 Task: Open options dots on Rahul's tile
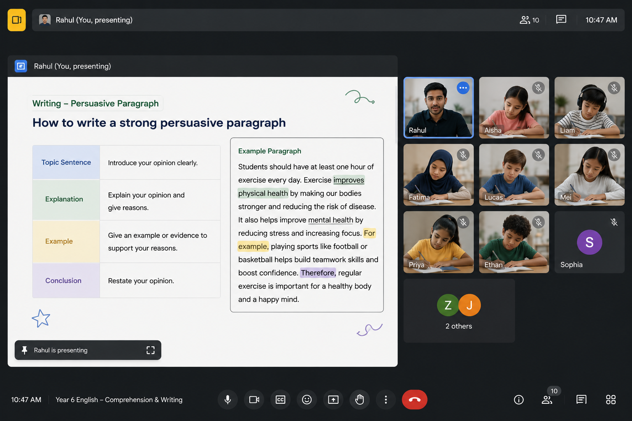tap(463, 88)
